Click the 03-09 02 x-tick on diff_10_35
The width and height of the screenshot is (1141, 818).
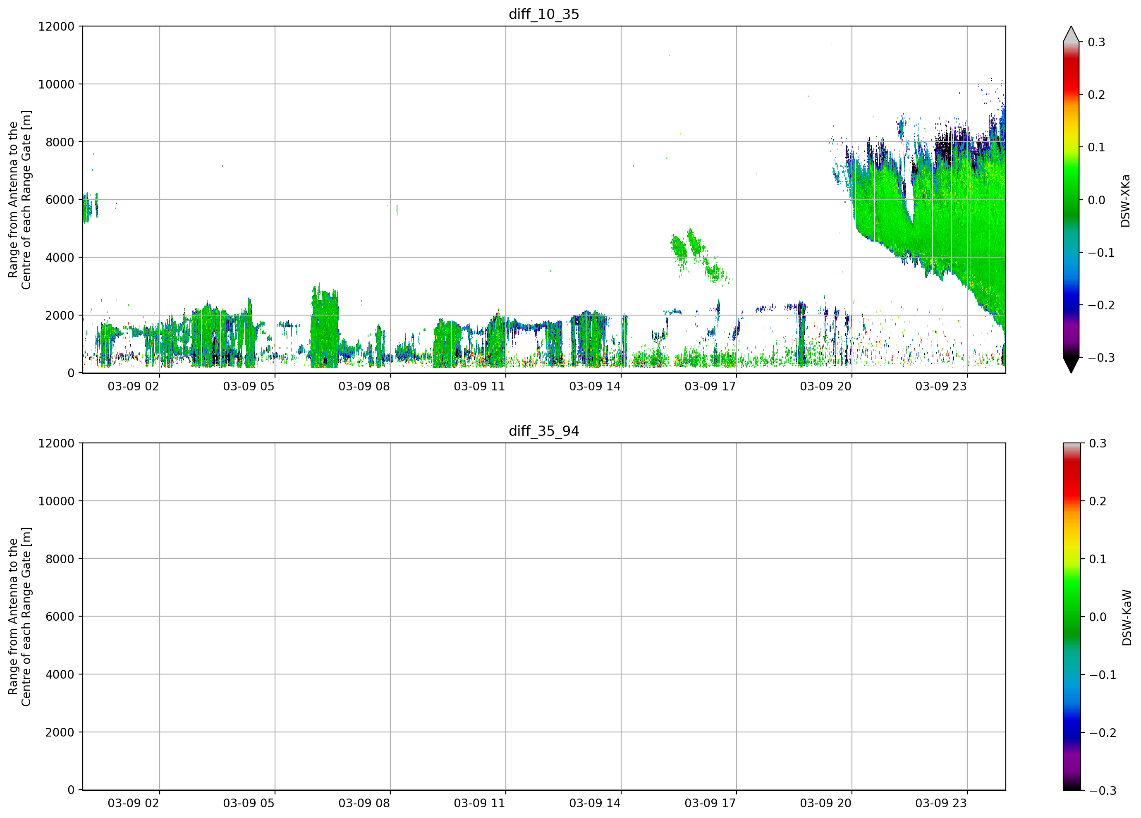click(133, 386)
